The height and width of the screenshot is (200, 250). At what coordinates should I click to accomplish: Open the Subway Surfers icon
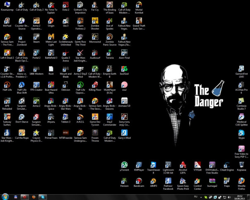[x=7, y=120]
